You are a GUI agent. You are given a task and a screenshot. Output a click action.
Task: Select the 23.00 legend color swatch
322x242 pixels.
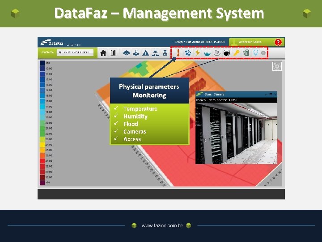42,139
